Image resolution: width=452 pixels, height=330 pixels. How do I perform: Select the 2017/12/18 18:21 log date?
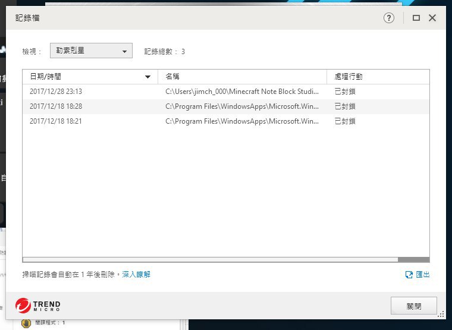(56, 121)
